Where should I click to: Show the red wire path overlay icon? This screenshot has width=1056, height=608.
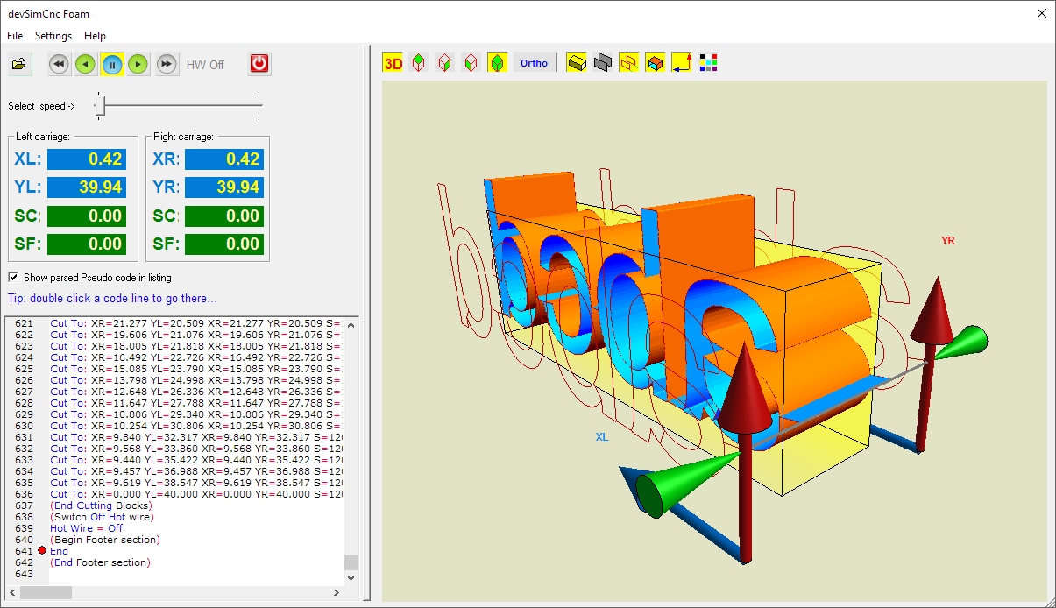click(629, 62)
